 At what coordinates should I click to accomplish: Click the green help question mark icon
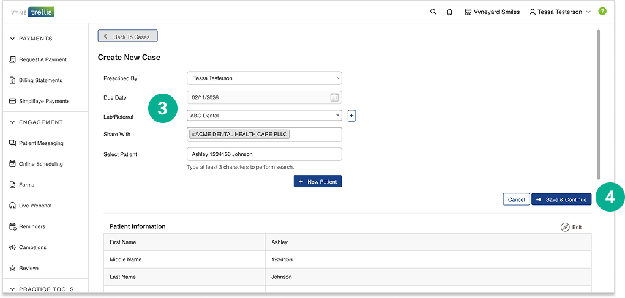(x=602, y=12)
